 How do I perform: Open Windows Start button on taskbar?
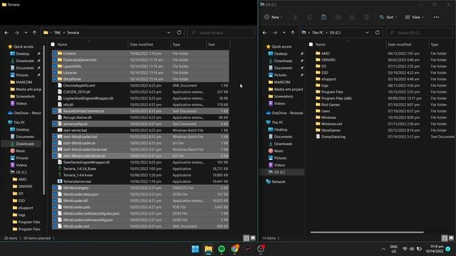click(x=195, y=249)
